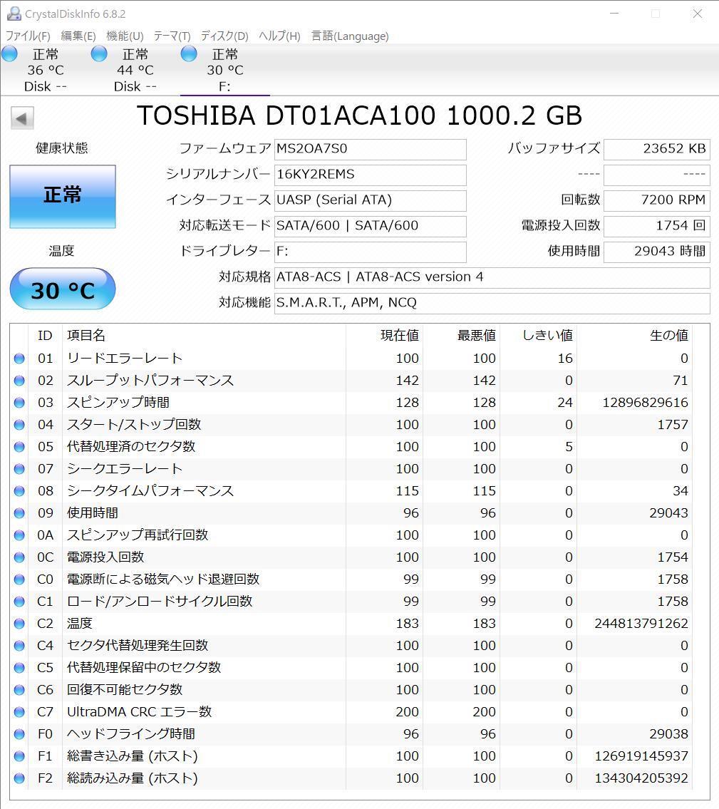Image resolution: width=719 pixels, height=809 pixels.
Task: Click status orb for ID 08 row
Action: [x=20, y=491]
